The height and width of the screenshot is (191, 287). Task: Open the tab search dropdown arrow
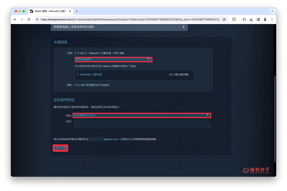[272, 11]
